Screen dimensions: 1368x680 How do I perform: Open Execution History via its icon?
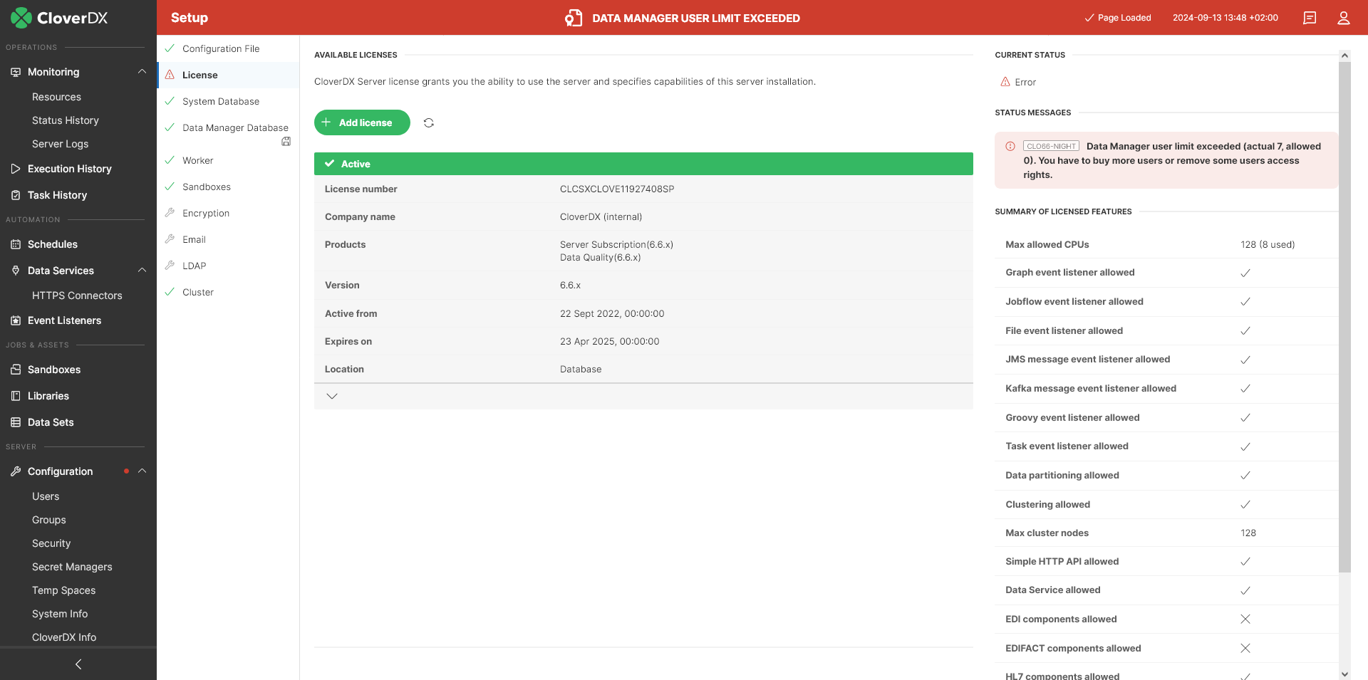coord(15,169)
